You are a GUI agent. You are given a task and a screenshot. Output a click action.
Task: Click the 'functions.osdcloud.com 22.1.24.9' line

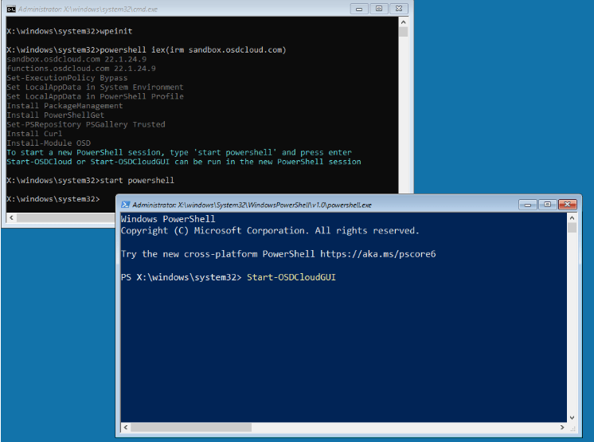tap(81, 68)
